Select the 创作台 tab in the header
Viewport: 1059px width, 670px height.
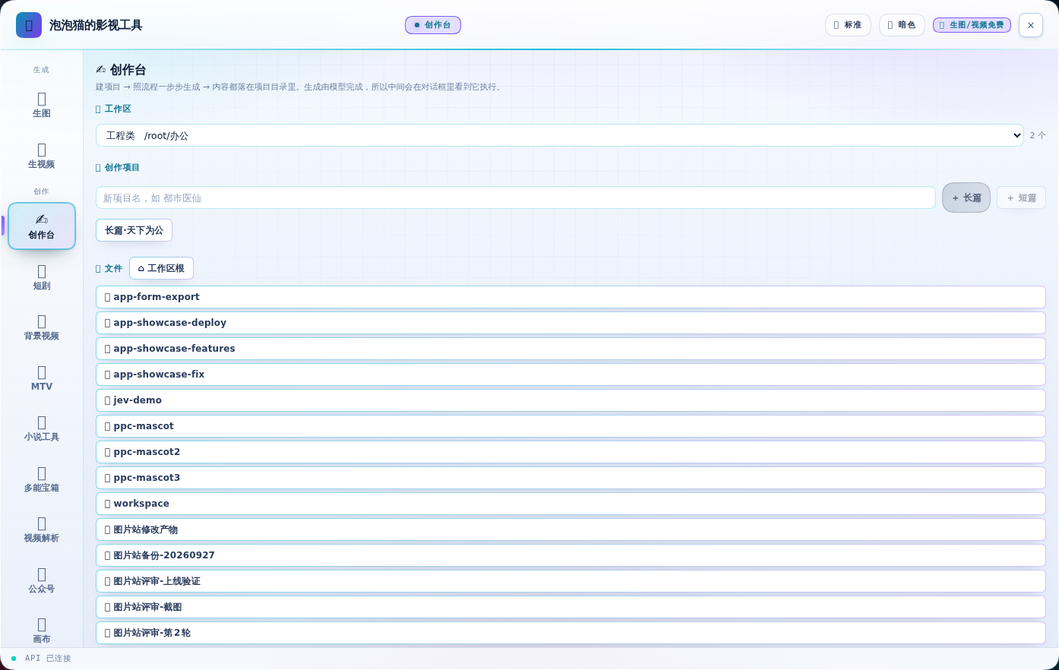point(433,25)
